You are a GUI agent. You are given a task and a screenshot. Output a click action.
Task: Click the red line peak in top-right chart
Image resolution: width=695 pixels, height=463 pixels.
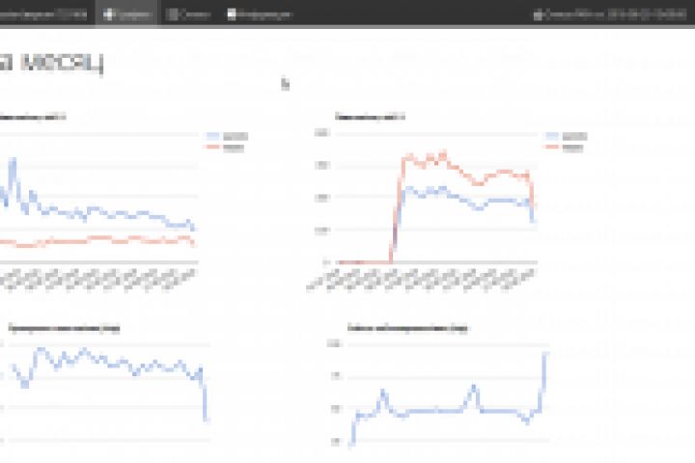443,154
